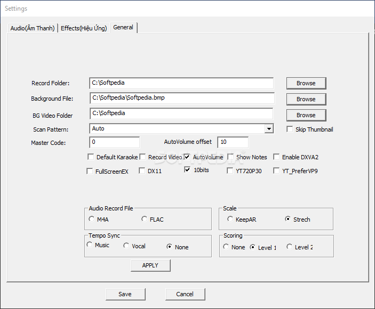Browse for the Background File
Screen dimensions: 375x309
point(306,99)
